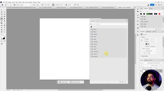Viewport: 164px width, 92px height.
Task: Select portrait canvas orientation
Action: [146, 44]
